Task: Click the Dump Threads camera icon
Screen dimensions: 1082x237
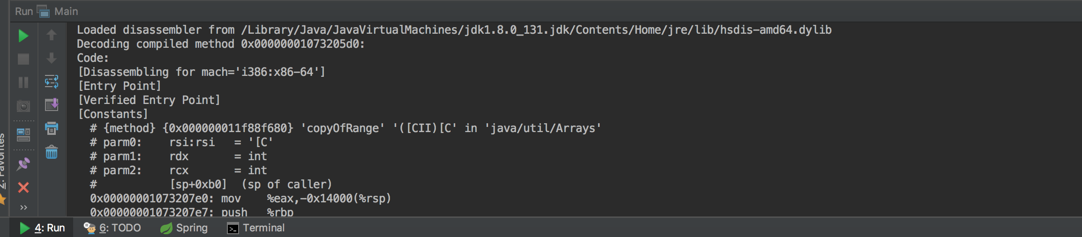Action: (23, 106)
